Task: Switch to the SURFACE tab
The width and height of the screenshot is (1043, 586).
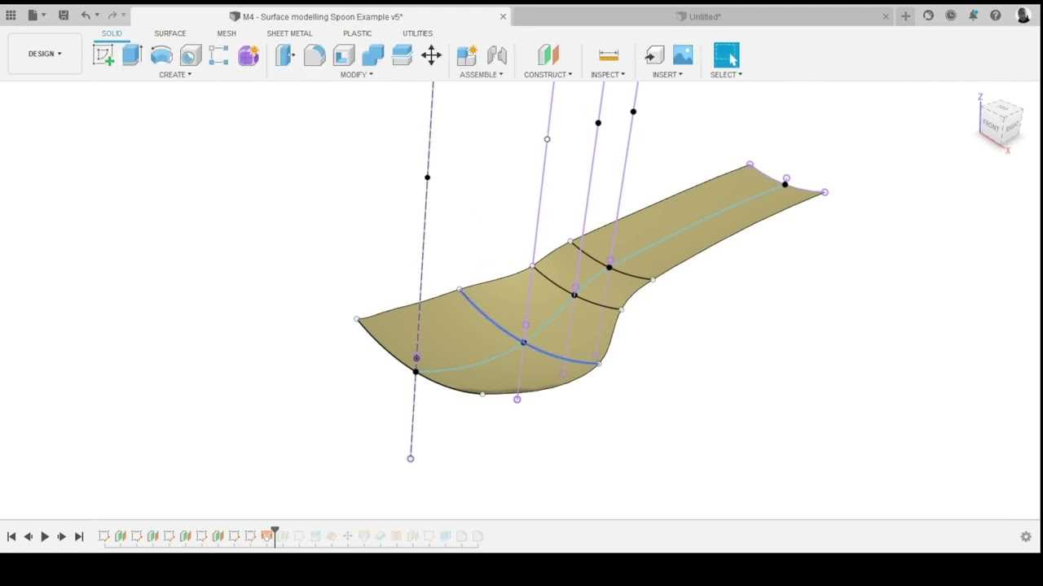Action: [x=170, y=33]
